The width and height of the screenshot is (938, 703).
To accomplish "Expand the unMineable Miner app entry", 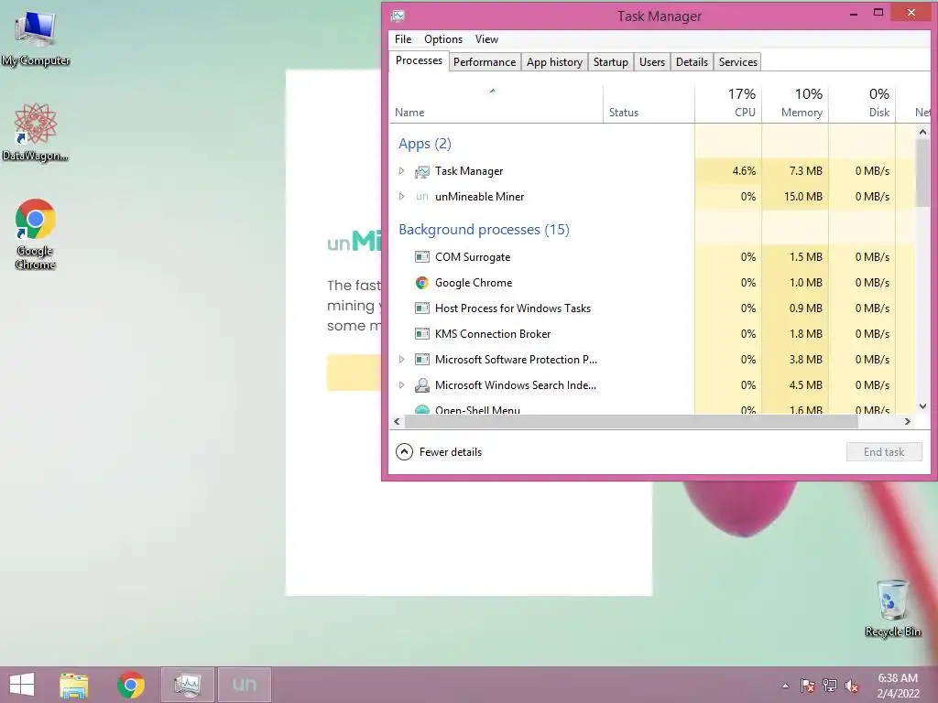I will tap(402, 197).
